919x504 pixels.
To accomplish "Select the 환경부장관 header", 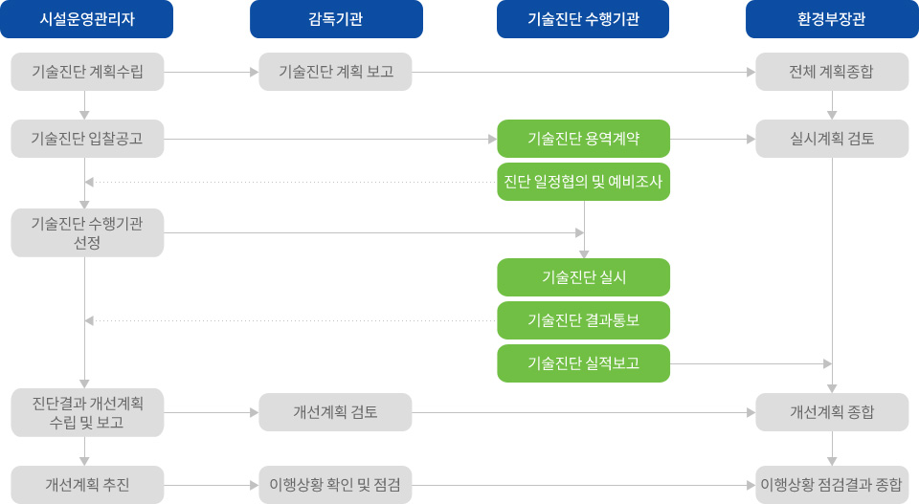I will [832, 19].
